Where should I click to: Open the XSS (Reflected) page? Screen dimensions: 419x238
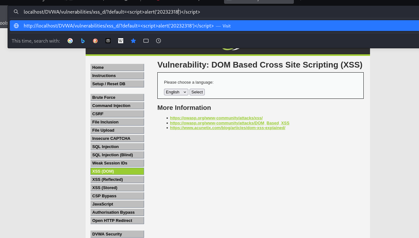coord(117,180)
